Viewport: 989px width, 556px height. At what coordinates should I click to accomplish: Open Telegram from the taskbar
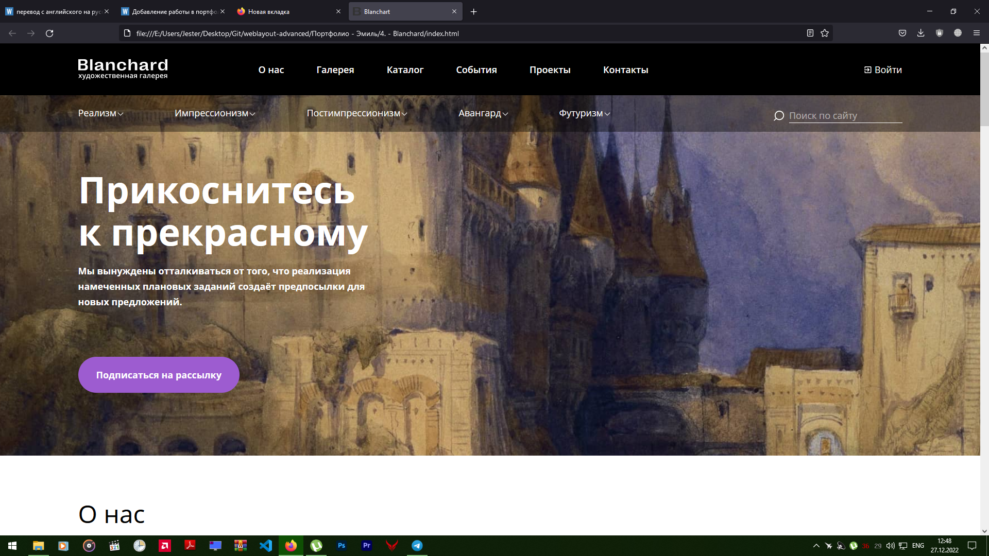[x=417, y=546]
